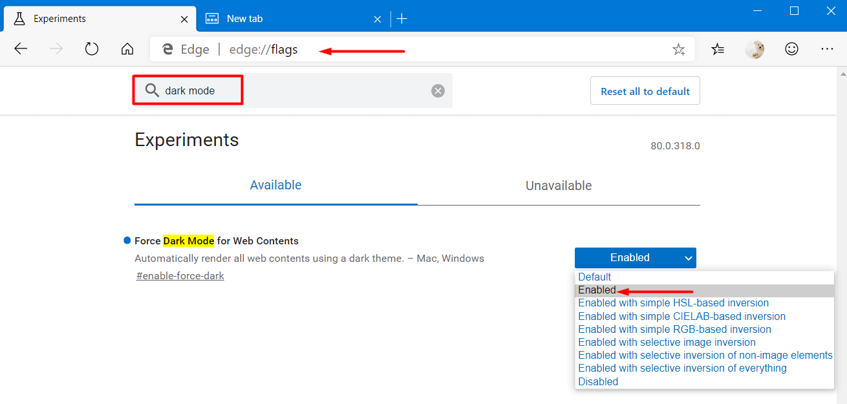847x404 pixels.
Task: Click the Force Dark Mode flag title
Action: click(217, 240)
